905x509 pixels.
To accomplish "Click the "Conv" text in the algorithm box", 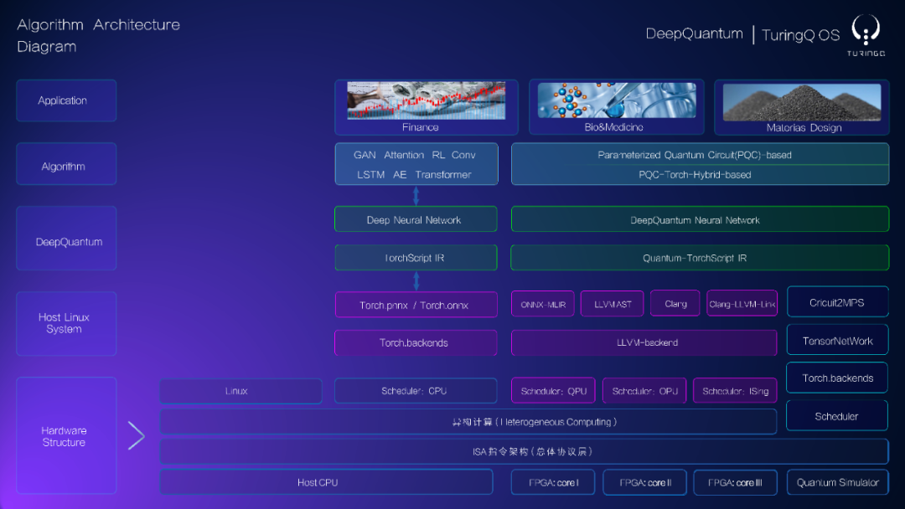I will click(463, 155).
